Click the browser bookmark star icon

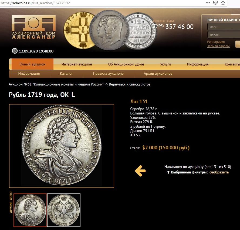223,3
